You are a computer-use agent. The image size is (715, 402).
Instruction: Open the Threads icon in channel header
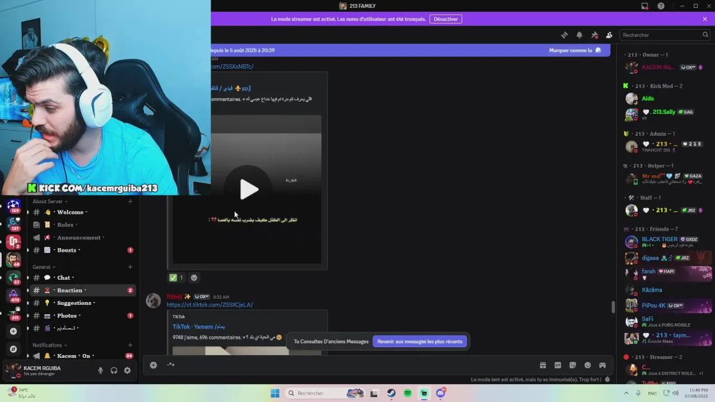click(x=564, y=35)
